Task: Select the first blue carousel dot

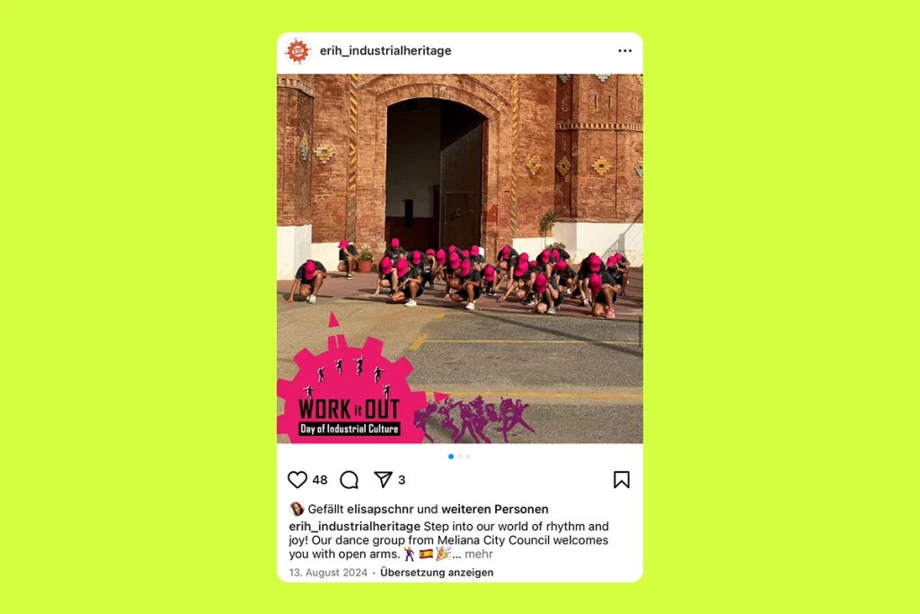Action: point(451,456)
